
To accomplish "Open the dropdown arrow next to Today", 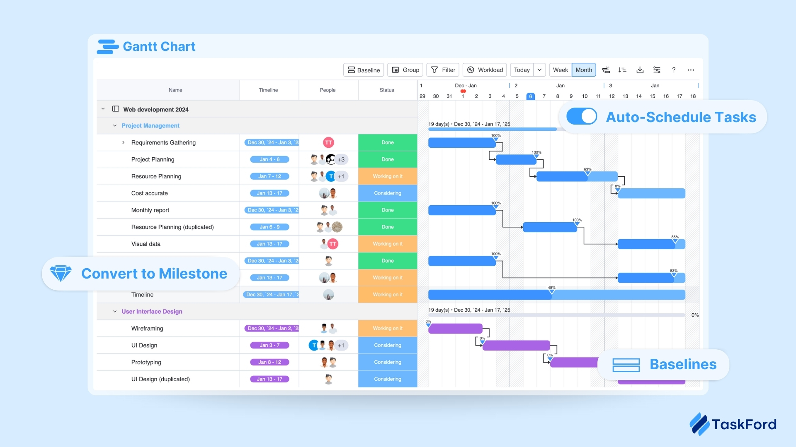I will pyautogui.click(x=539, y=70).
